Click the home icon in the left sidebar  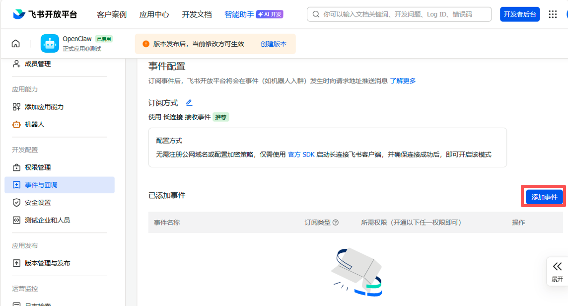(15, 43)
